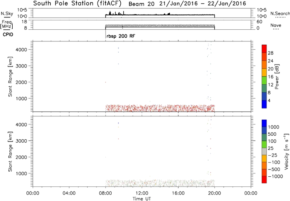Select the 'Freq. [MHz]' axis label
The width and height of the screenshot is (290, 201).
[x=7, y=24]
